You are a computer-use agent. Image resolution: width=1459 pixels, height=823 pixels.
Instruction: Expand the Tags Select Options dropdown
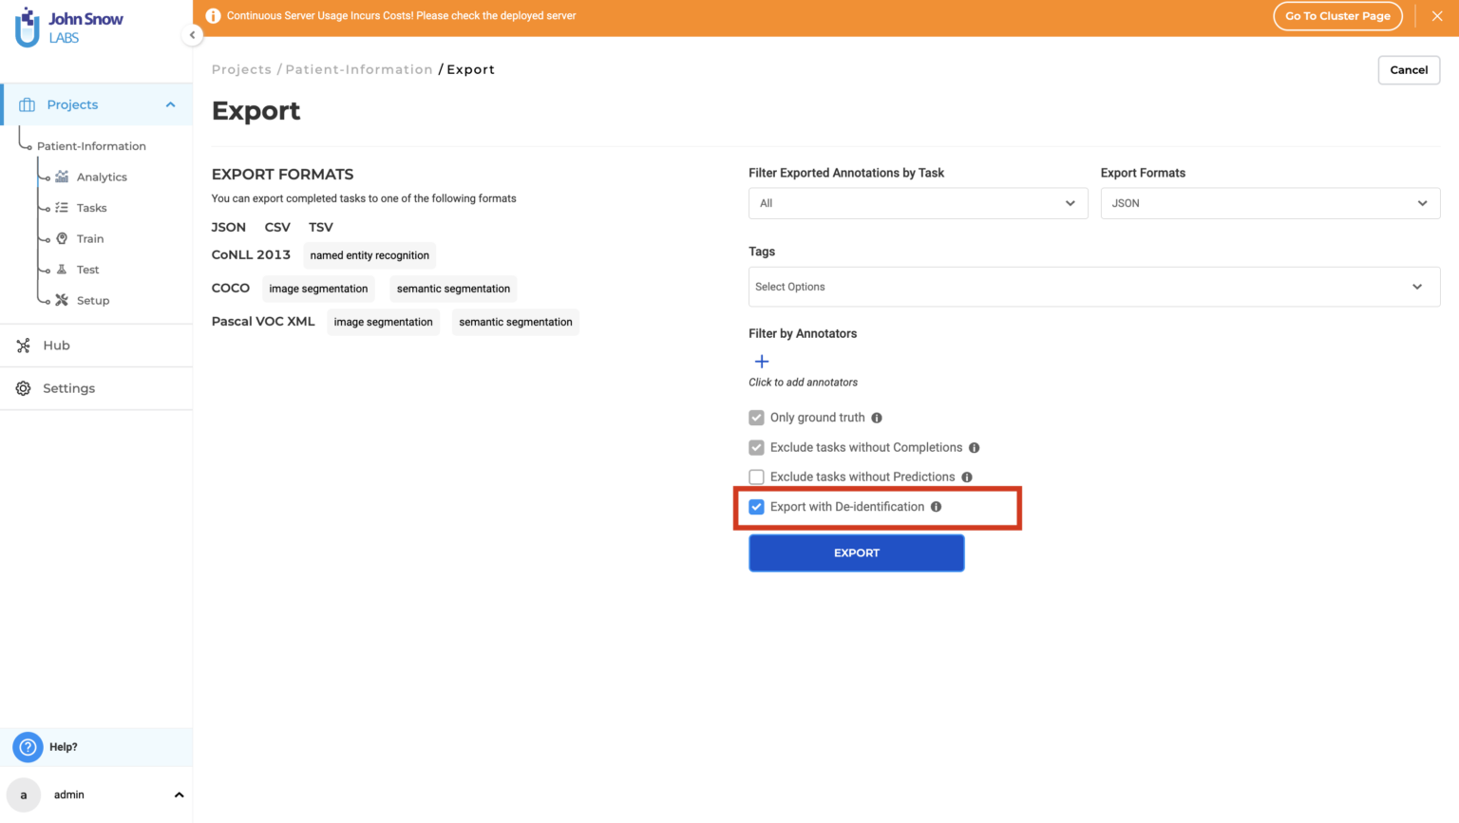[x=1093, y=287]
